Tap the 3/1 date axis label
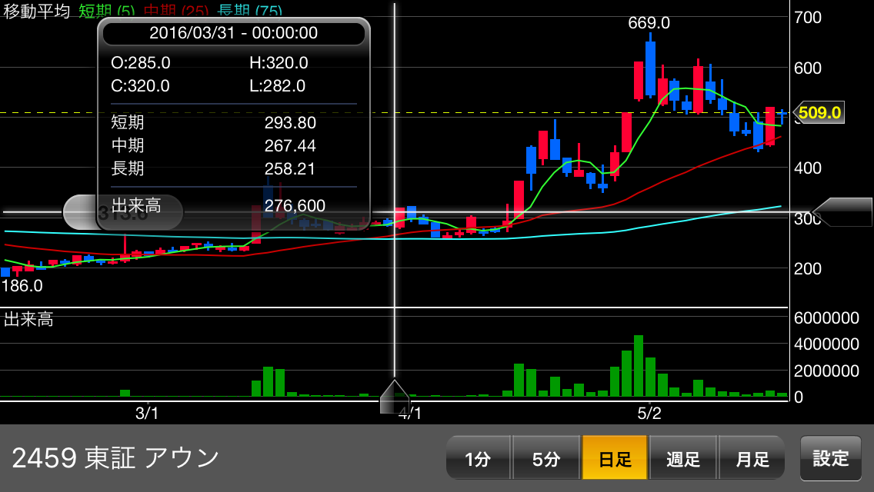 pos(147,413)
